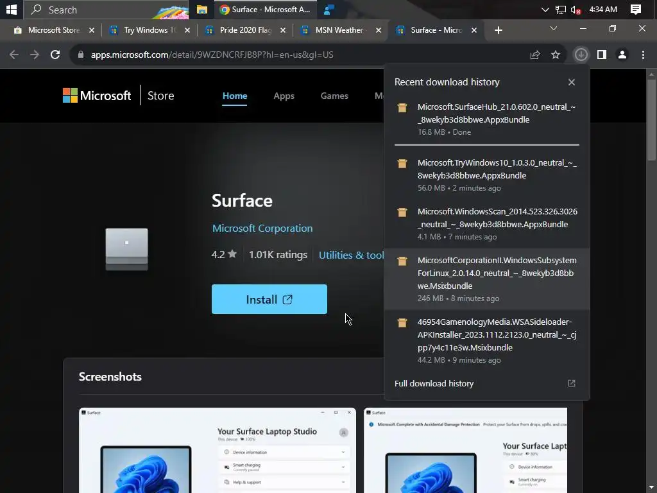657x493 pixels.
Task: Open a new browser tab
Action: [498, 30]
